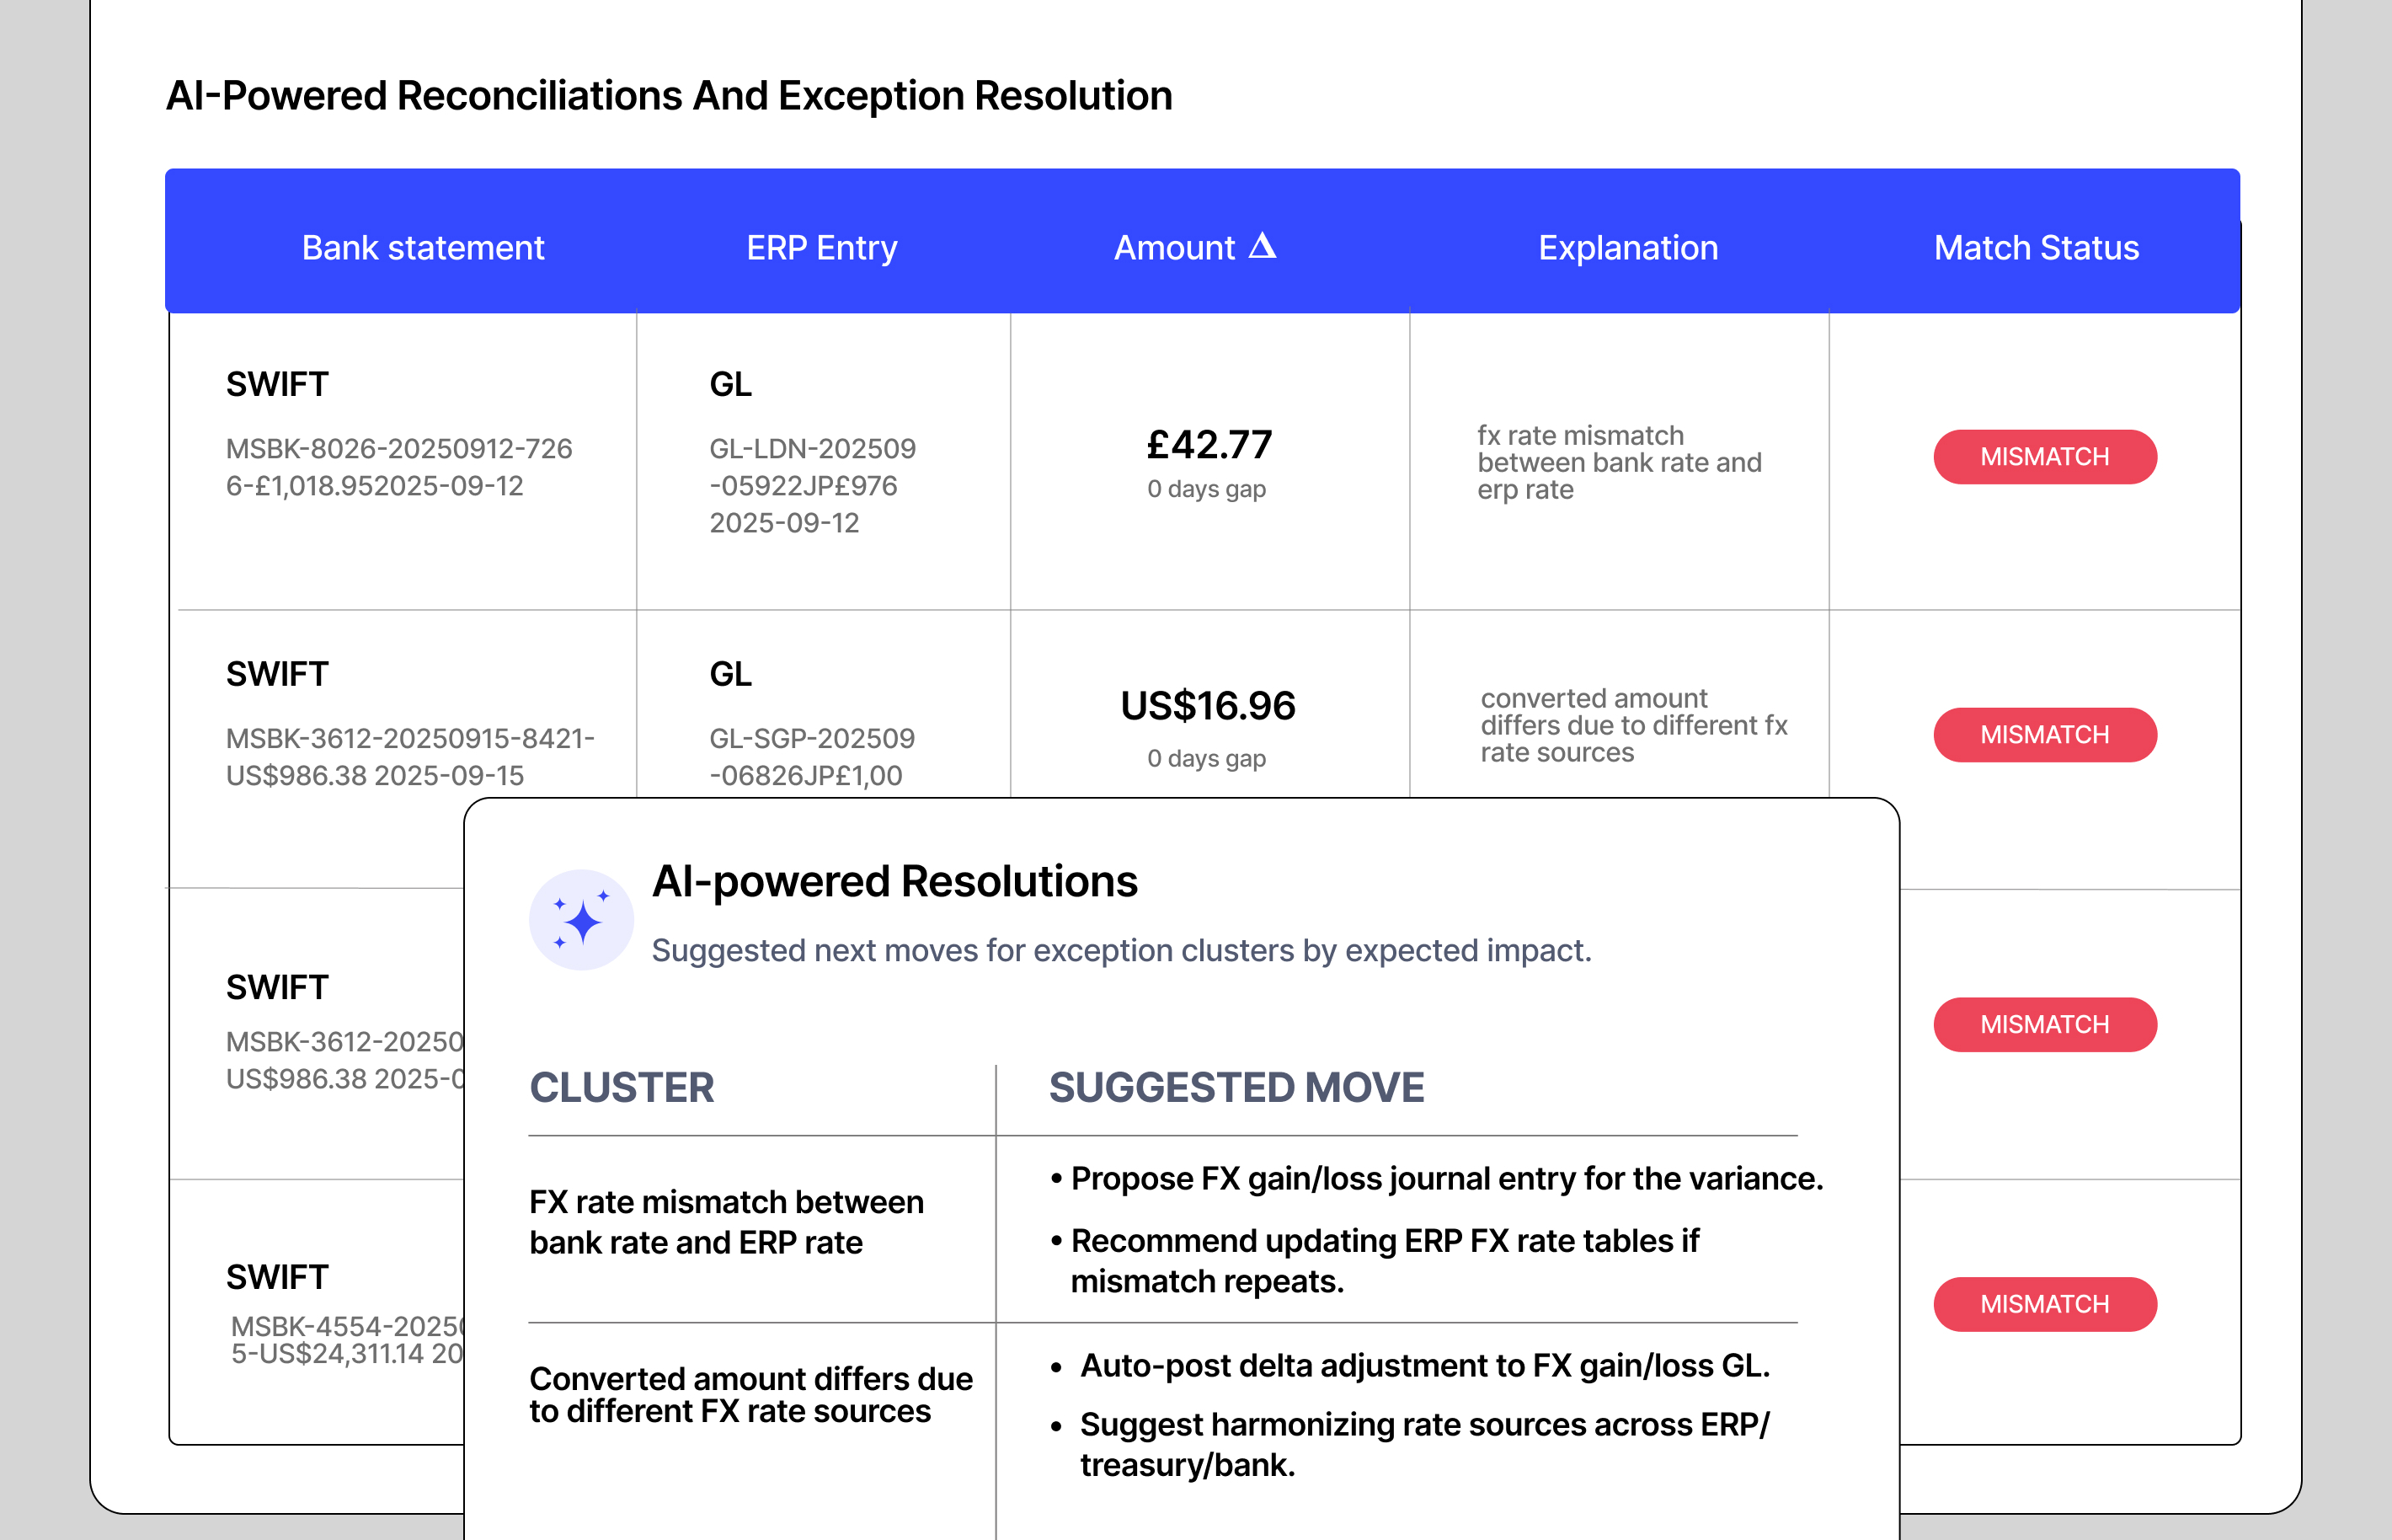Select the 'Converted amount differs' cluster row
The height and width of the screenshot is (1540, 2392).
point(750,1395)
